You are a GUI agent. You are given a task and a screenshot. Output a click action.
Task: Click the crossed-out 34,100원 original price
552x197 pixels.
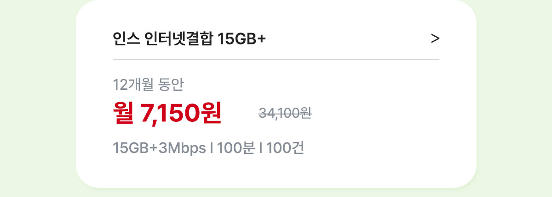click(x=285, y=113)
